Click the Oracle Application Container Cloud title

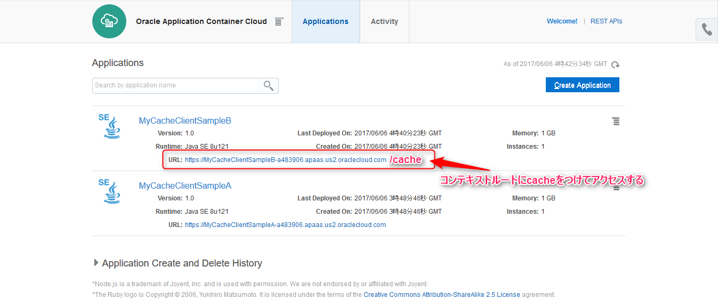pyautogui.click(x=201, y=22)
